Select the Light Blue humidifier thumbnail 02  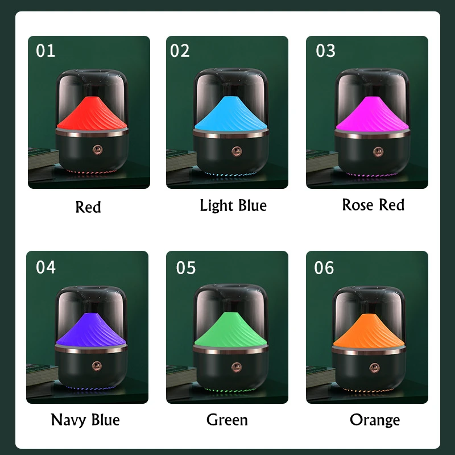pyautogui.click(x=227, y=112)
